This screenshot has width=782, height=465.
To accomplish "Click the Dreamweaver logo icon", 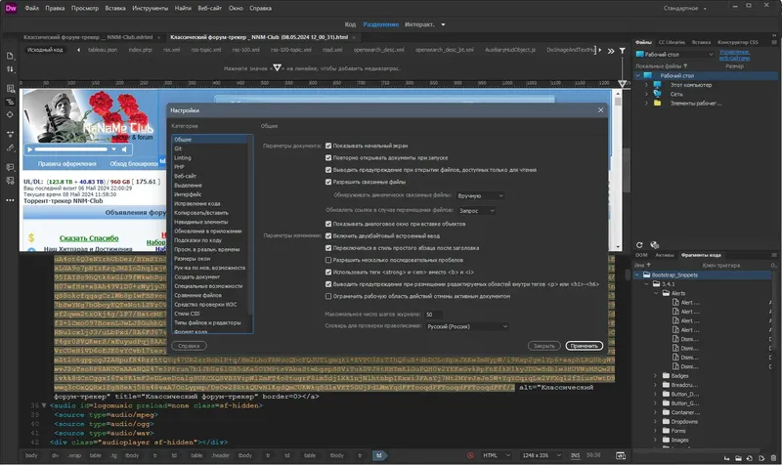I will coord(11,7).
